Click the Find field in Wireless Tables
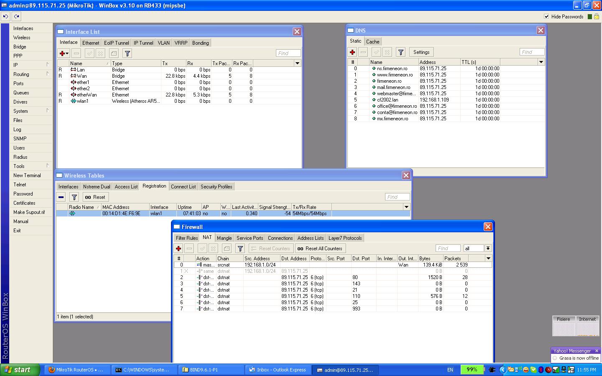The height and width of the screenshot is (376, 602). pyautogui.click(x=398, y=197)
